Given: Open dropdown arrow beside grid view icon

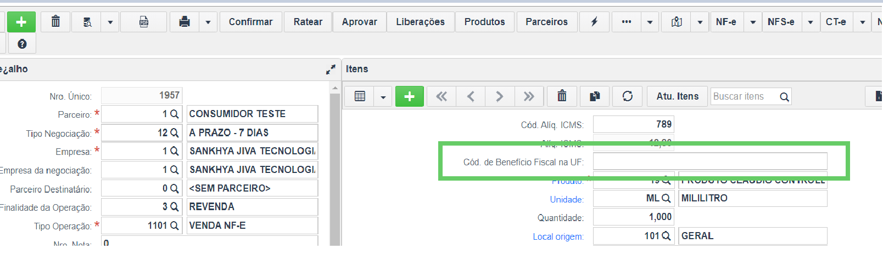Looking at the screenshot, I should [x=383, y=97].
